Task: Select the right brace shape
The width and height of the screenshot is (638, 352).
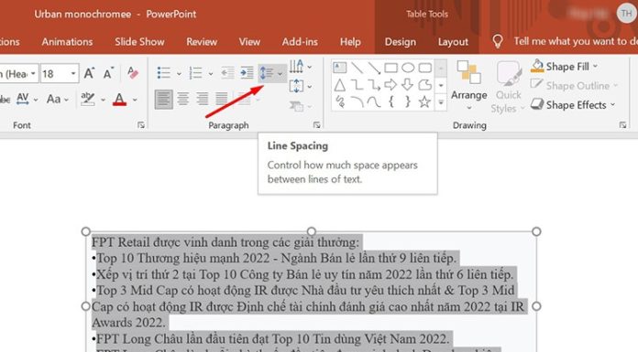Action: pos(408,101)
